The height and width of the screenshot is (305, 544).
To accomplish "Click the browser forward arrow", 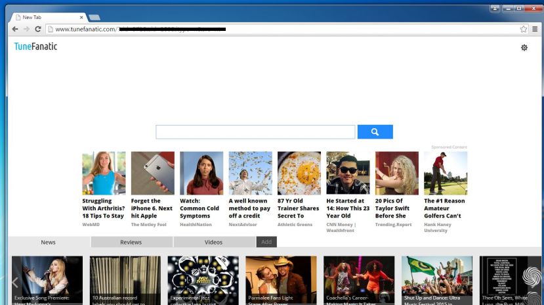I will coord(27,29).
